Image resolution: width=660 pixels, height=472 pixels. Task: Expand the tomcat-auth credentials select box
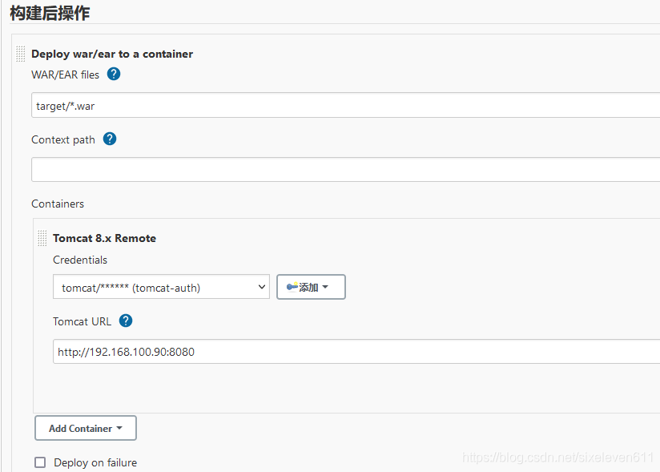(161, 287)
